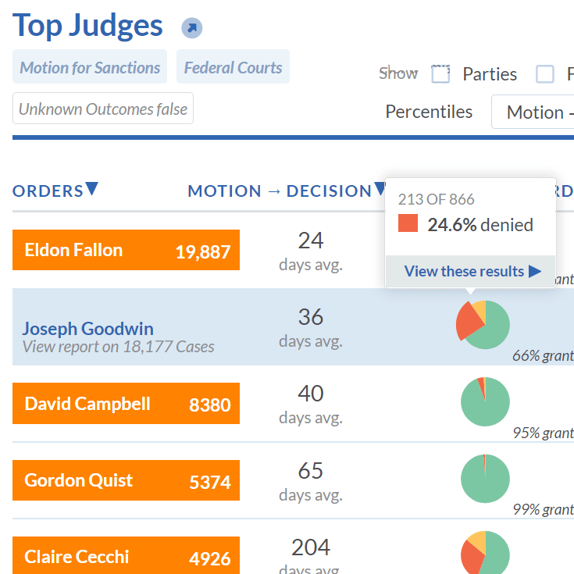This screenshot has height=574, width=574.
Task: Click Joseph Goodwin's outcome pie chart
Action: tap(483, 324)
